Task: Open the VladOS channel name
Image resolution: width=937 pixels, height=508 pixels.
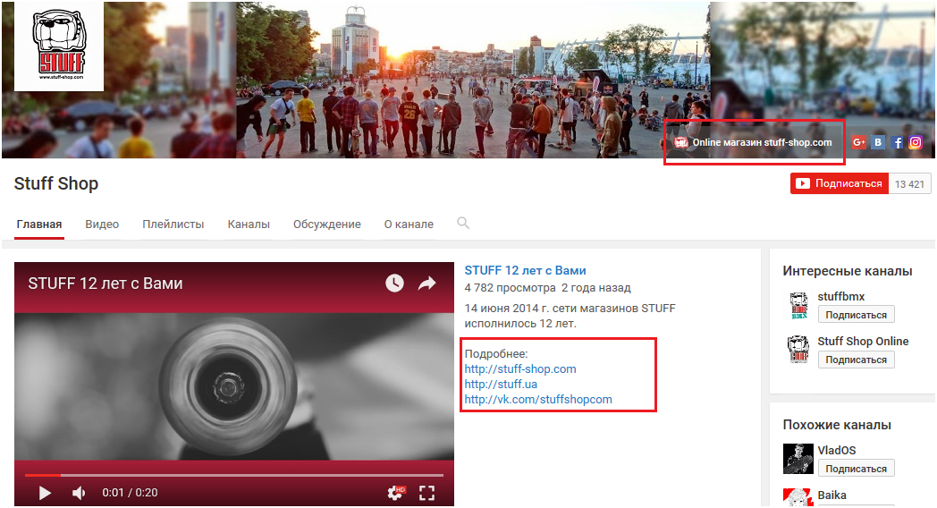Action: pyautogui.click(x=837, y=450)
